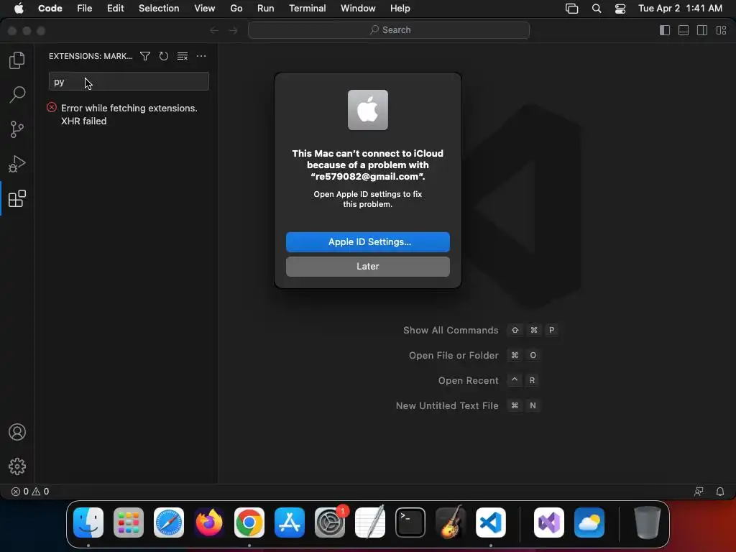Image resolution: width=736 pixels, height=552 pixels.
Task: Open the Trash from the Dock
Action: (648, 523)
